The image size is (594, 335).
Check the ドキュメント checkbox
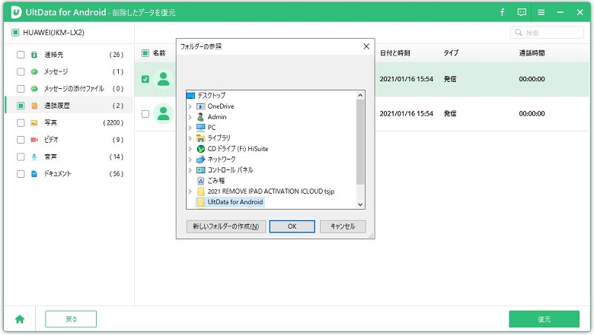click(21, 174)
